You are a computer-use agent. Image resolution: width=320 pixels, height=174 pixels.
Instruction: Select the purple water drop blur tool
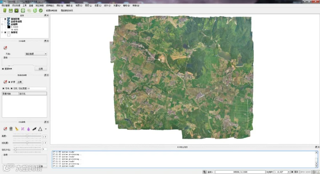[x=28, y=129]
